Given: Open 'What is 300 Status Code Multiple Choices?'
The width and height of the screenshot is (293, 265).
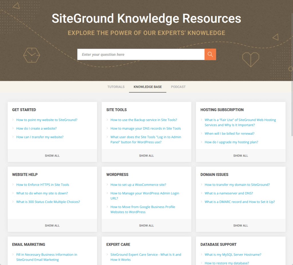Looking at the screenshot, I should coord(48,202).
